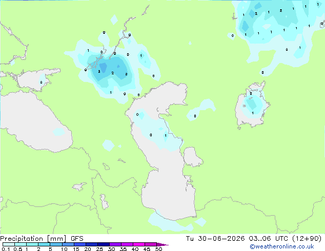Screen dimensions: 325x251
Task: Click the '0.1' legend label
Action: (x=6, y=249)
